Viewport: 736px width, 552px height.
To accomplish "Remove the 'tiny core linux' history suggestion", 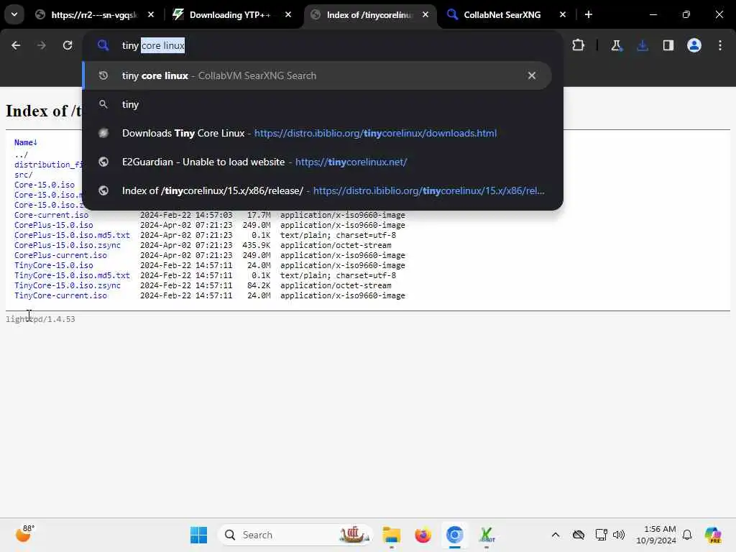I will [x=532, y=75].
